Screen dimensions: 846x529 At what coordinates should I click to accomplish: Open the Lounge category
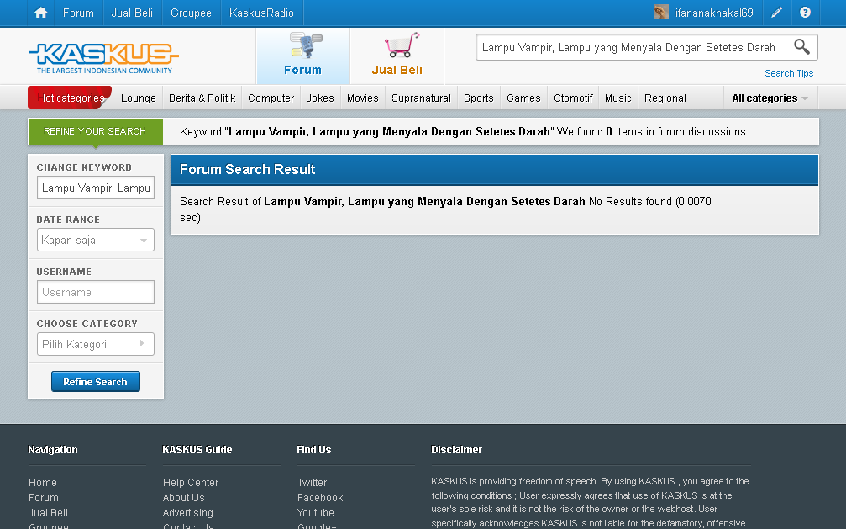point(138,98)
